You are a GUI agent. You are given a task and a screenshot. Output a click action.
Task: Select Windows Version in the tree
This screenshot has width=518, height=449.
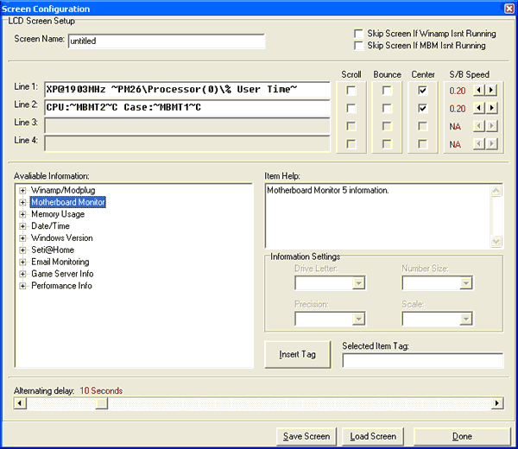(x=62, y=237)
